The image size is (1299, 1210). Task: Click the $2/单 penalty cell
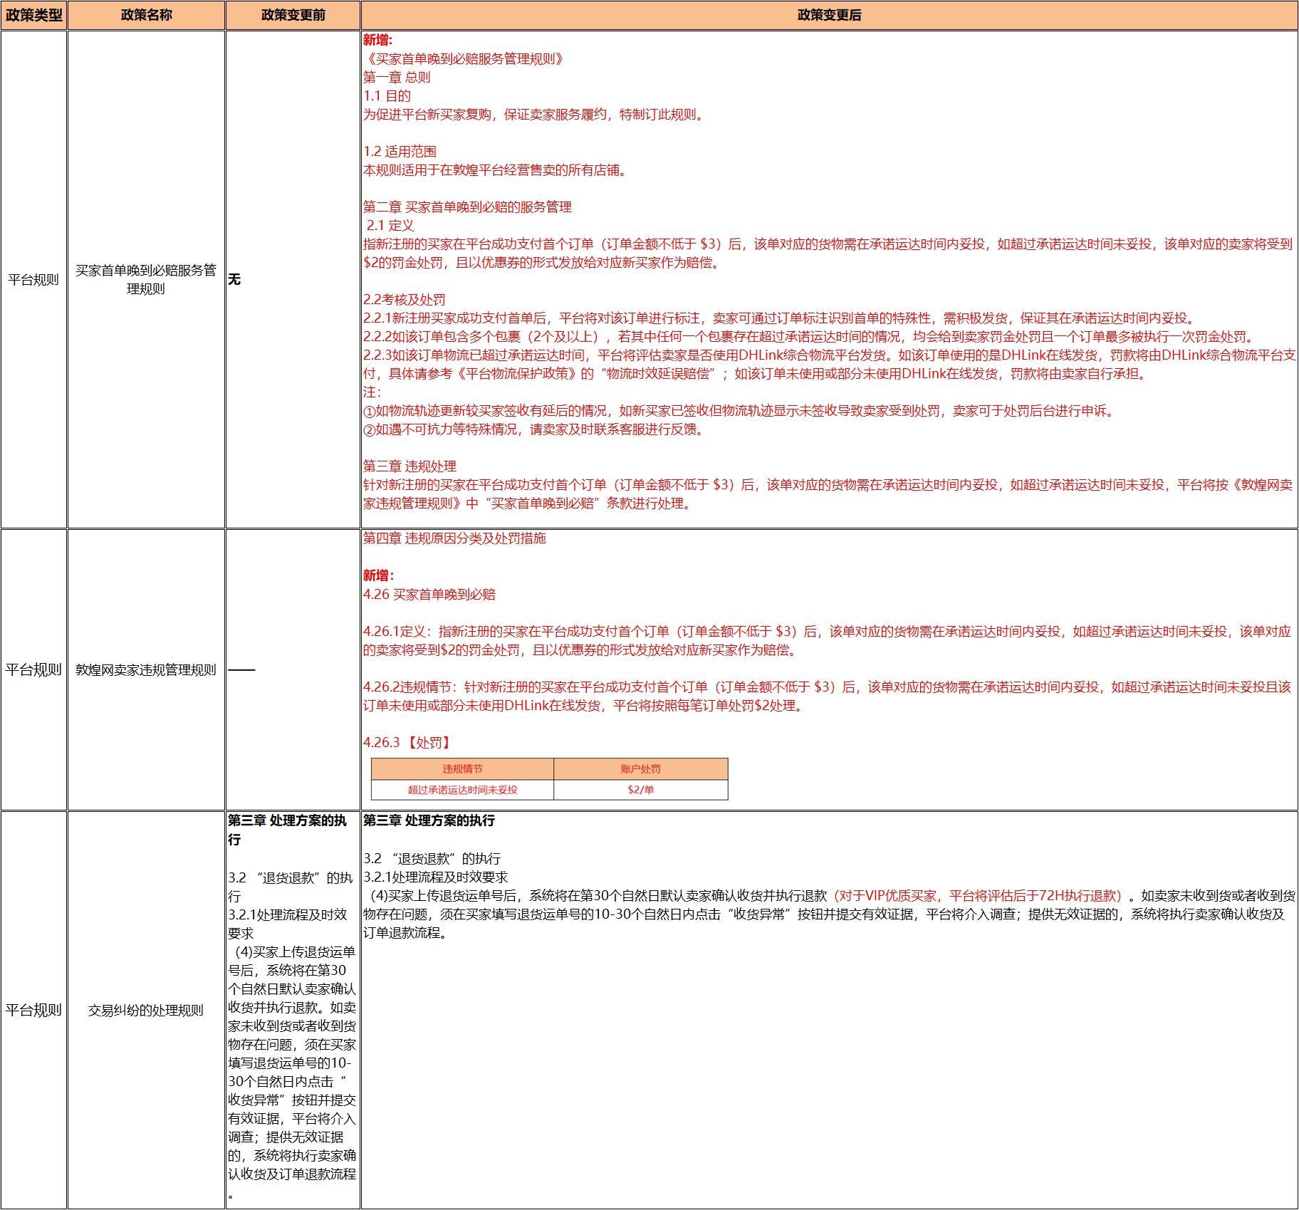tap(640, 790)
